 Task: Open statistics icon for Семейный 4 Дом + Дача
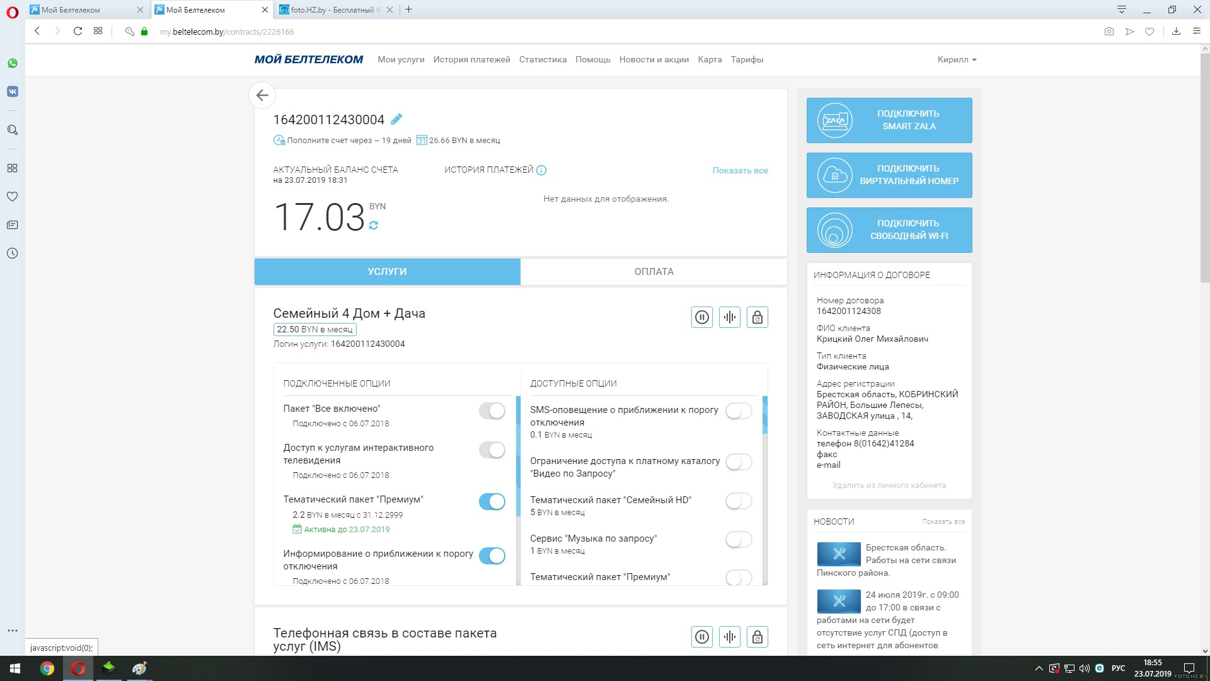pos(730,317)
